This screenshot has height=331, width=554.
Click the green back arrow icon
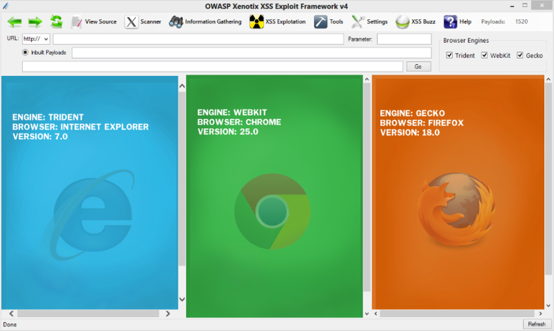coord(14,22)
